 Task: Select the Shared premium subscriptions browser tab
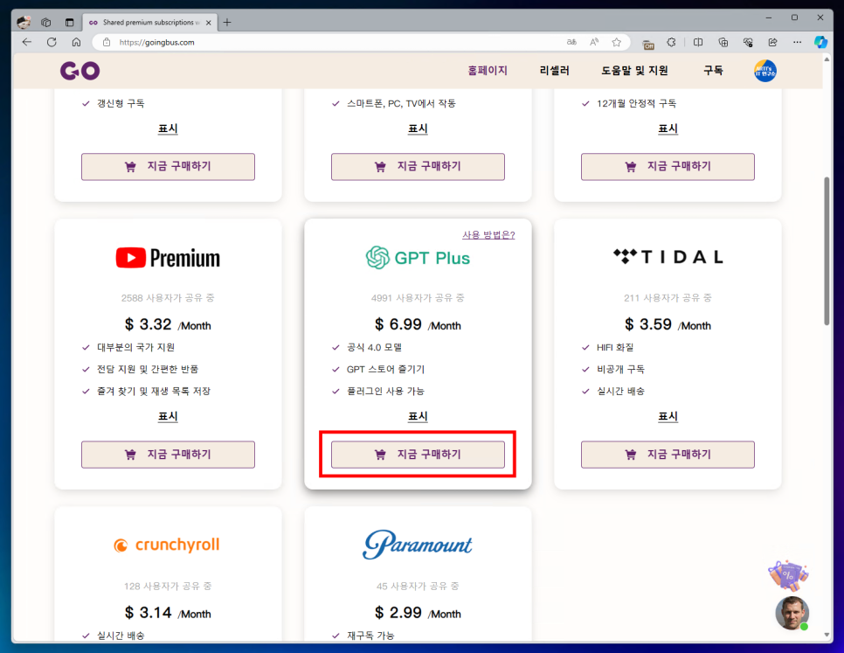pyautogui.click(x=150, y=23)
